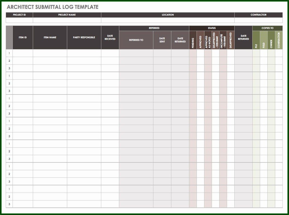Image resolution: width=289 pixels, height=215 pixels.
Task: Select the hatched corner cell of table
Action: (x=9, y=37)
